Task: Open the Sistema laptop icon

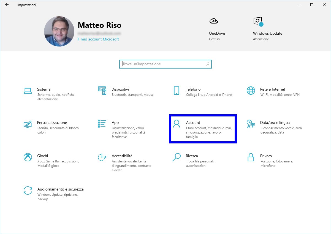Action: coord(28,91)
